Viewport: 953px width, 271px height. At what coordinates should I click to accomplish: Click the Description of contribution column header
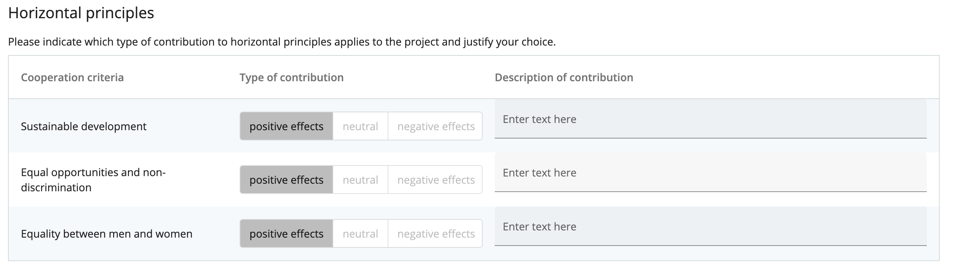(x=564, y=77)
